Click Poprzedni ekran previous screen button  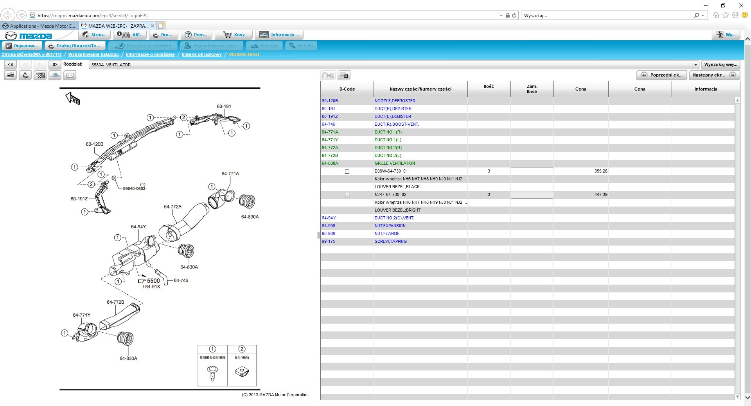(x=662, y=75)
